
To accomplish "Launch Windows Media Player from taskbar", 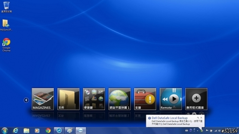I will [37, 131].
